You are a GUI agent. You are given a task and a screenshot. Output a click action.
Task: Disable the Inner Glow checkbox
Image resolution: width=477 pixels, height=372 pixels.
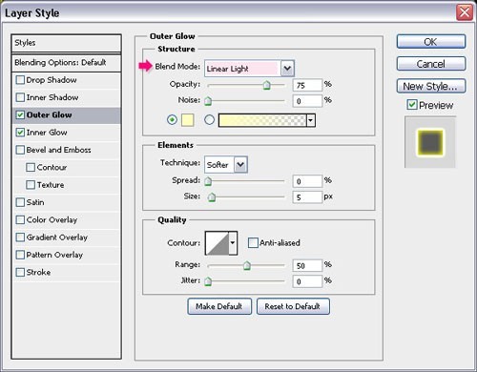[x=20, y=133]
